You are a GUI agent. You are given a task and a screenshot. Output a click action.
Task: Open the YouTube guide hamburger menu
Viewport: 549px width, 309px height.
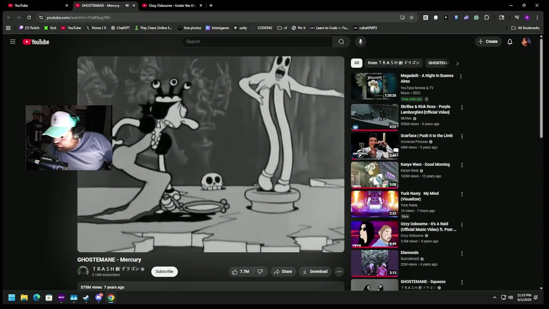(x=13, y=42)
